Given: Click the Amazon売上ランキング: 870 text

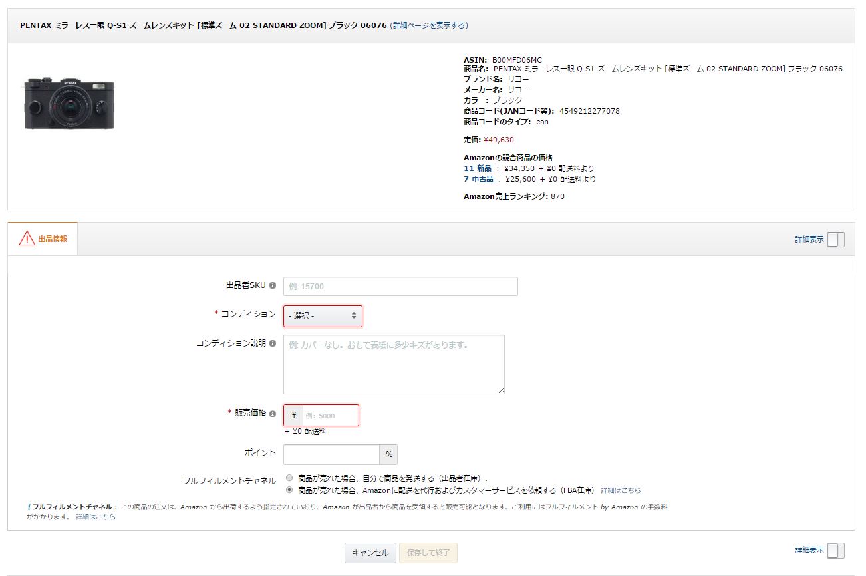Looking at the screenshot, I should [514, 196].
